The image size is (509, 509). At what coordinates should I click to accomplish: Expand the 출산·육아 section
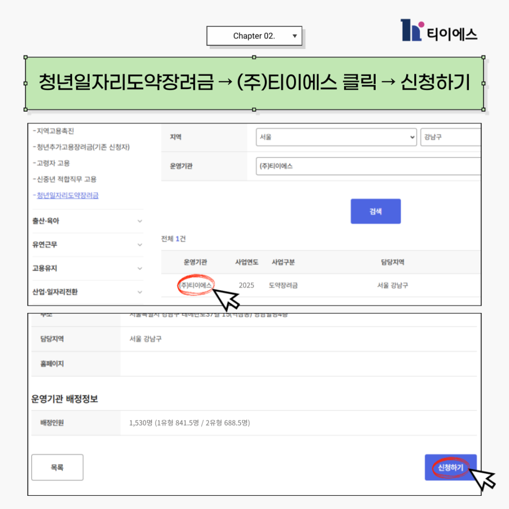point(87,221)
